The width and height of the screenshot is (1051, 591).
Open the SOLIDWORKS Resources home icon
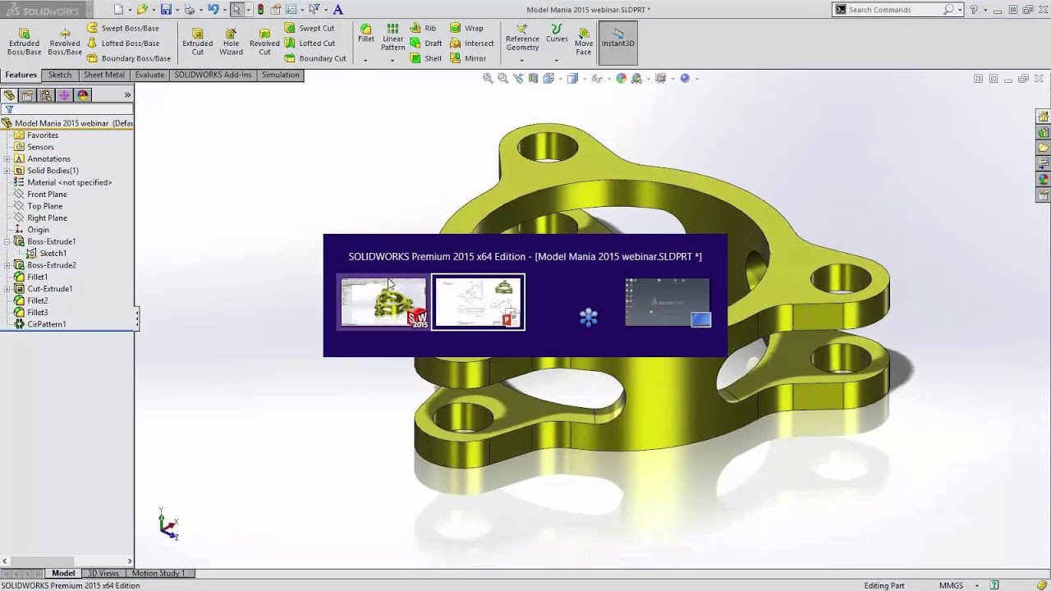pos(1044,117)
